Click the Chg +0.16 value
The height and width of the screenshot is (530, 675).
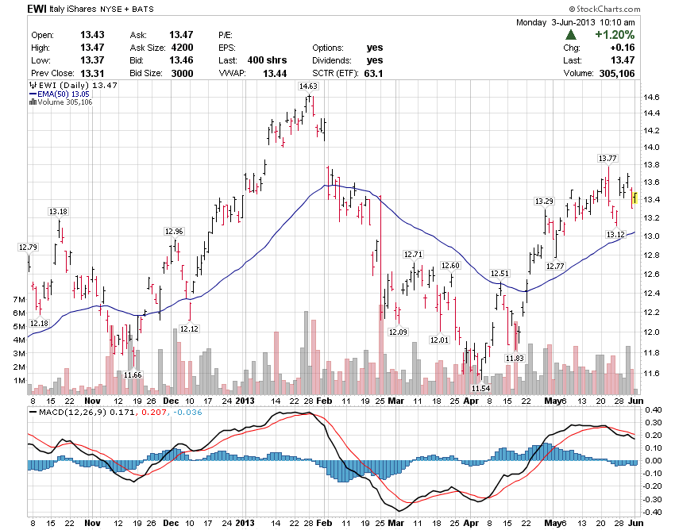pos(622,48)
